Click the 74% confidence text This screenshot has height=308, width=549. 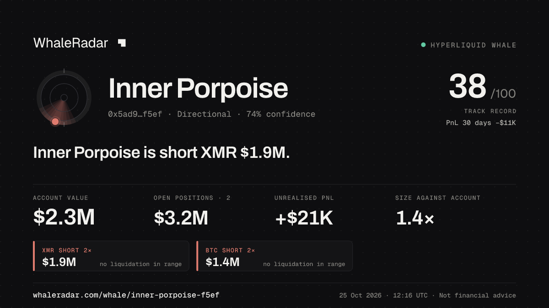[281, 114]
